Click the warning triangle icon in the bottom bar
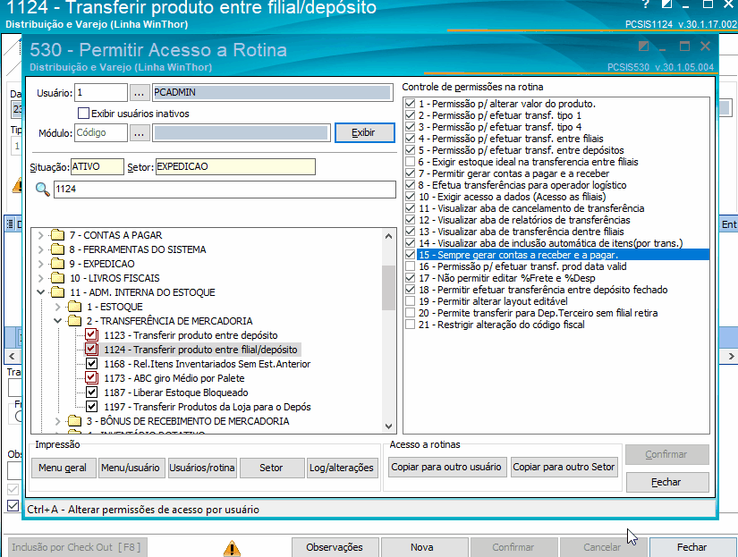 (232, 548)
